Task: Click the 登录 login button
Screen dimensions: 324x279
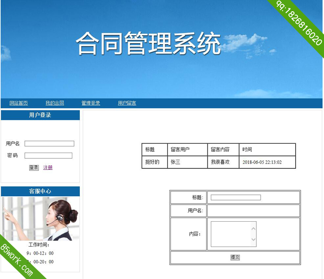Action: (x=34, y=168)
